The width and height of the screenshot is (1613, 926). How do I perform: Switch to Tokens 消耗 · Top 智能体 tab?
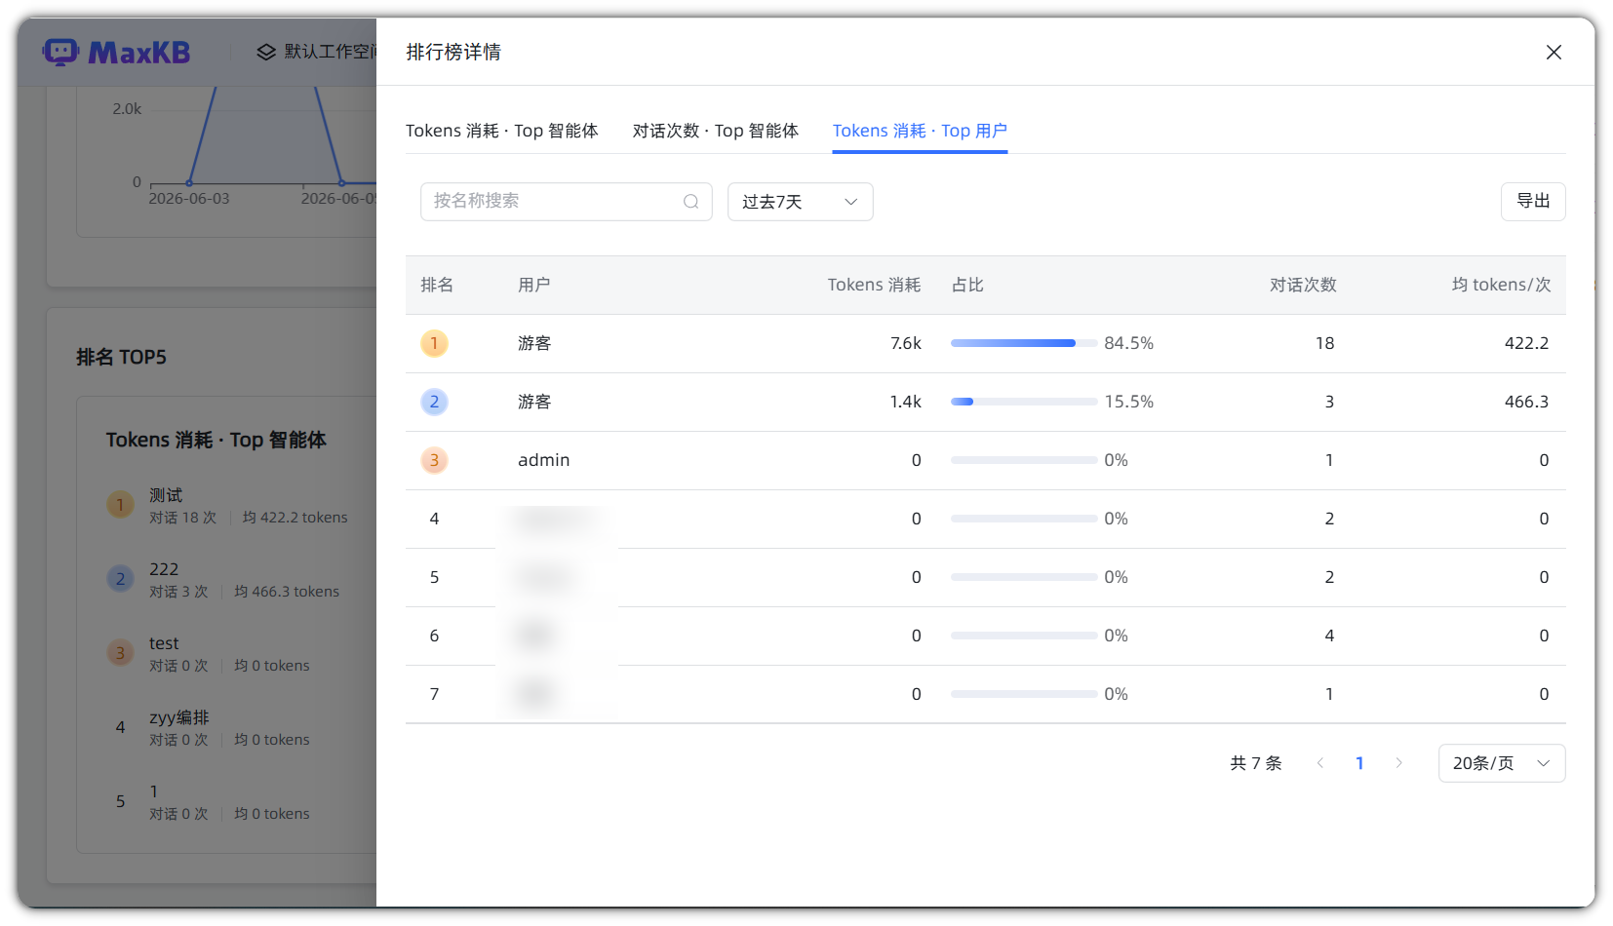click(501, 131)
